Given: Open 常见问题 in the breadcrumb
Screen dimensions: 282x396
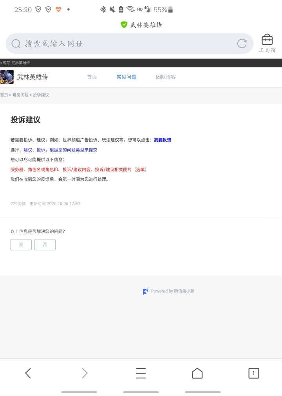Looking at the screenshot, I should [20, 95].
